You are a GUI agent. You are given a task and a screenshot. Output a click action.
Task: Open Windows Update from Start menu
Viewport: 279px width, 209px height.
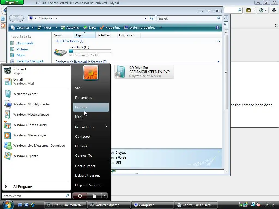[37, 156]
